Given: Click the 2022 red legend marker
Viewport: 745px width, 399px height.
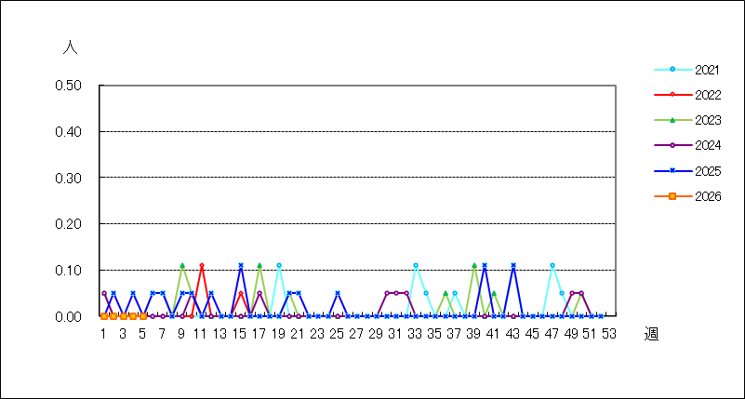Looking at the screenshot, I should (672, 95).
